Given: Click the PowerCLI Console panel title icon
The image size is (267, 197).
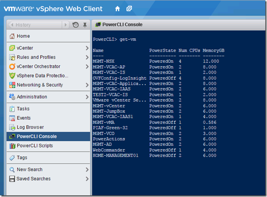Looking at the screenshot, I should (98, 25).
